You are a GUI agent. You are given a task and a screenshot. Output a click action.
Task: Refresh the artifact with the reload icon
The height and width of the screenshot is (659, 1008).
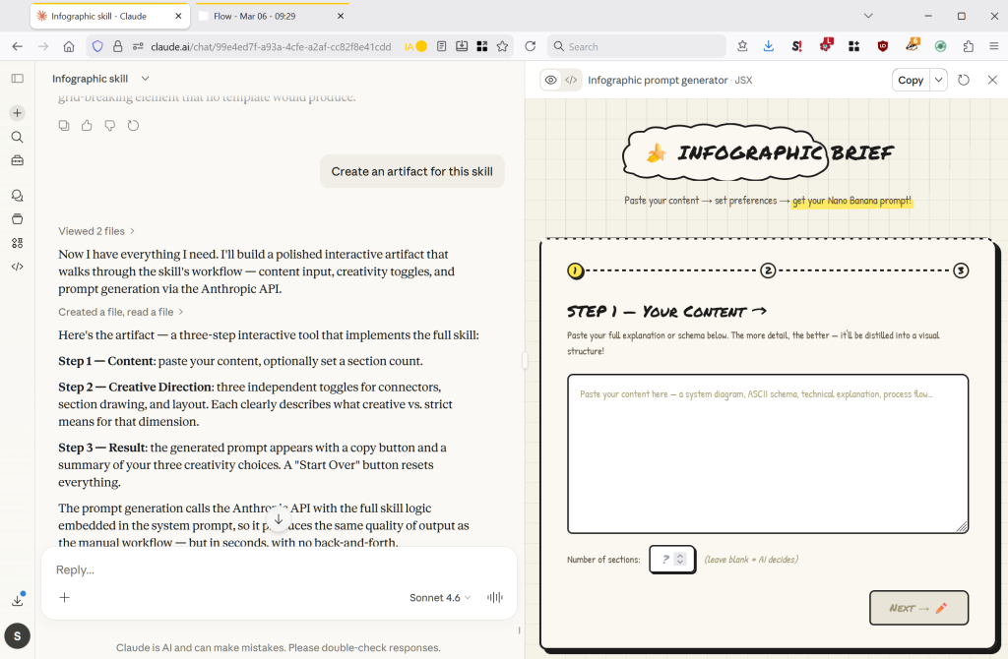pos(964,80)
